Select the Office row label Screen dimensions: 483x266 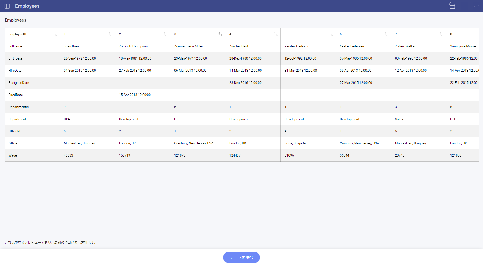[x=32, y=143]
